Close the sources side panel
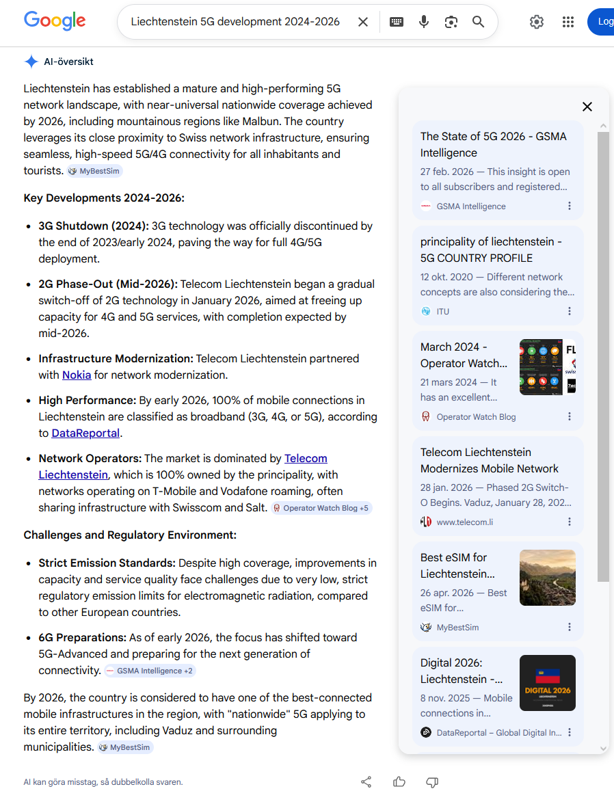 click(x=587, y=107)
